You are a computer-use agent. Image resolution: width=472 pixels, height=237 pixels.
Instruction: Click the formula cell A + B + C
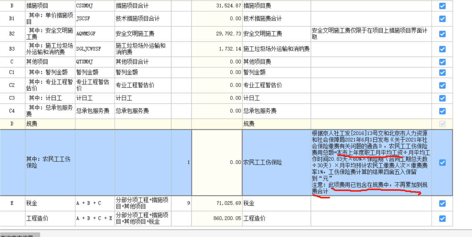95,203
